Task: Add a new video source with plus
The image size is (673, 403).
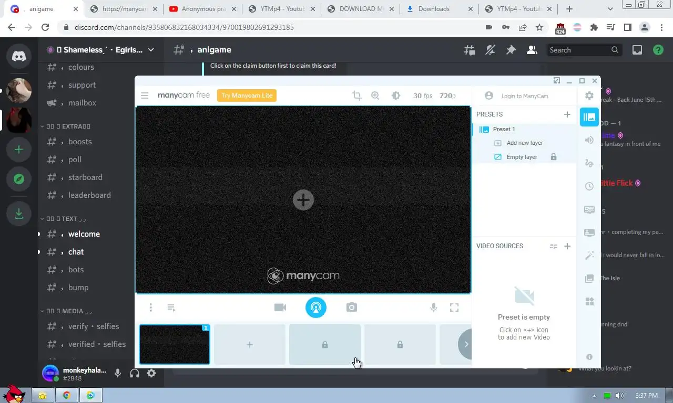Action: click(567, 246)
